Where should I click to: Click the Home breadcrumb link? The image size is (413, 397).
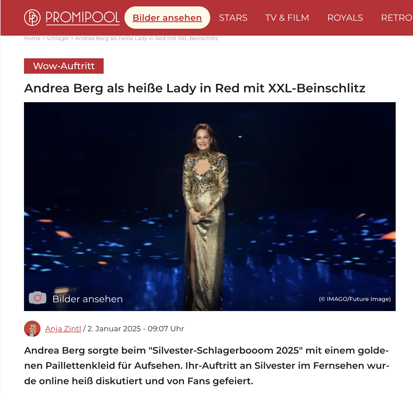pyautogui.click(x=32, y=38)
